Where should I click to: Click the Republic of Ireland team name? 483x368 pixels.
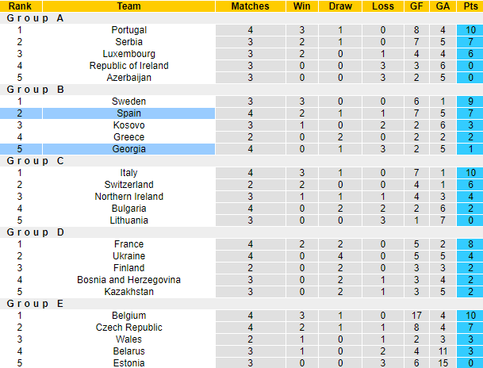(x=129, y=66)
